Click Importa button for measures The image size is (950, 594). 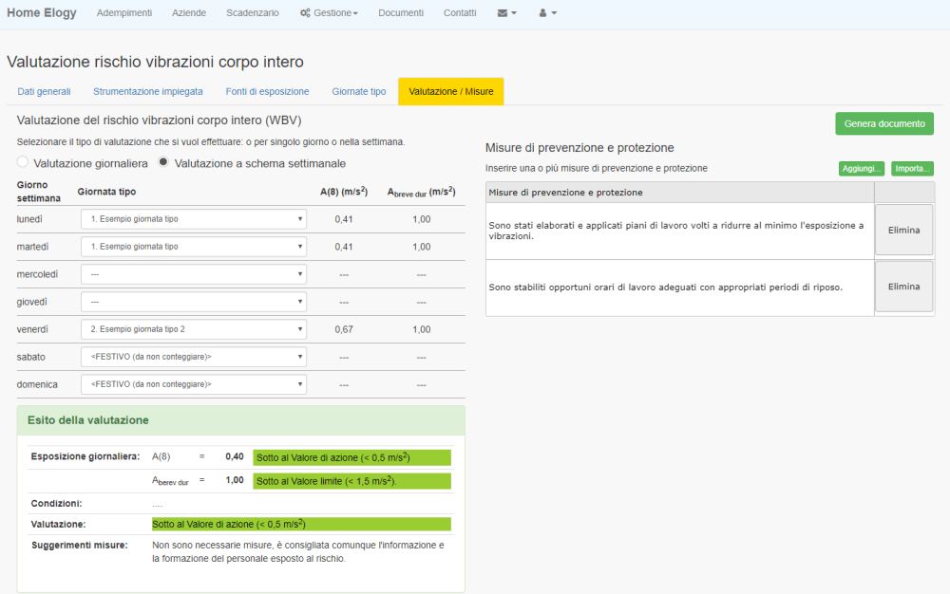[x=912, y=169]
